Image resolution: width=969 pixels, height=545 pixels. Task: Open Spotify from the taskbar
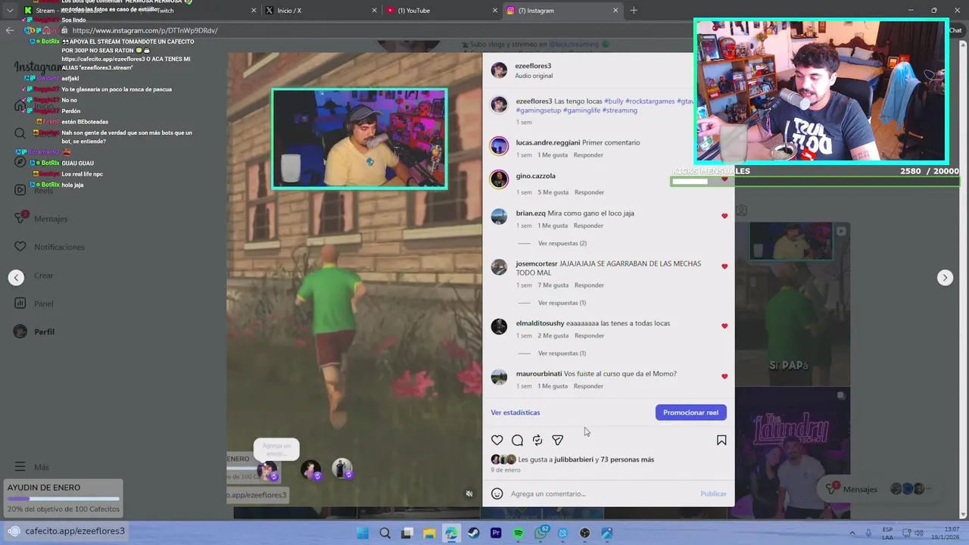[x=519, y=533]
